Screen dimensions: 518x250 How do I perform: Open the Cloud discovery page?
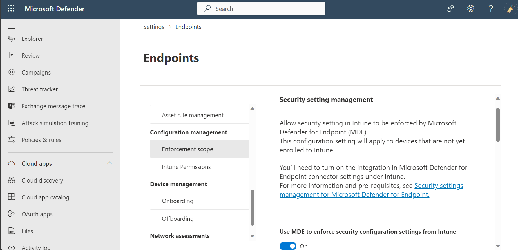42,180
